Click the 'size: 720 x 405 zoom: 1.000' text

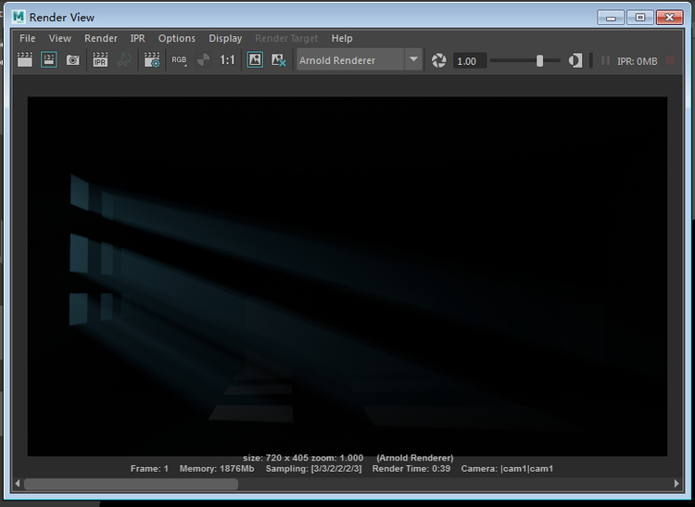pyautogui.click(x=303, y=458)
